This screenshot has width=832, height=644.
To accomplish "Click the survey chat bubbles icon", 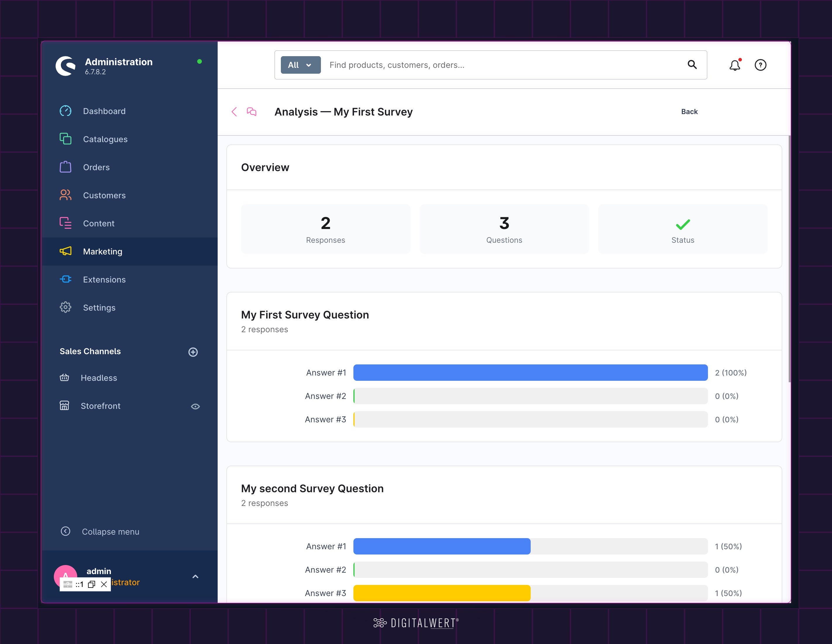I will (x=251, y=112).
